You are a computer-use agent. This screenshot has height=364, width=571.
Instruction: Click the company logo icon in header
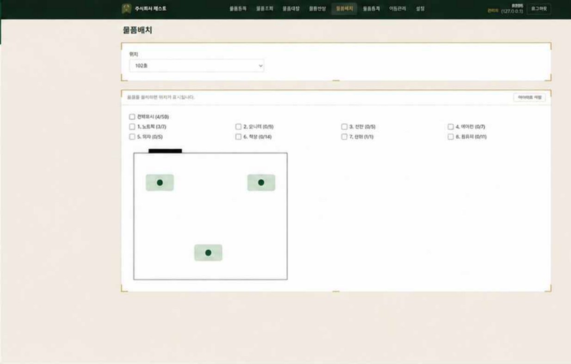(127, 9)
